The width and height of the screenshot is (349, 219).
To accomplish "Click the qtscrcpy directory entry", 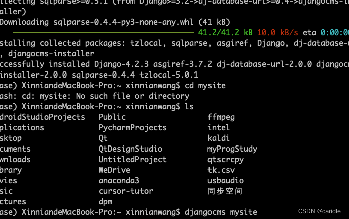I will [226, 160].
